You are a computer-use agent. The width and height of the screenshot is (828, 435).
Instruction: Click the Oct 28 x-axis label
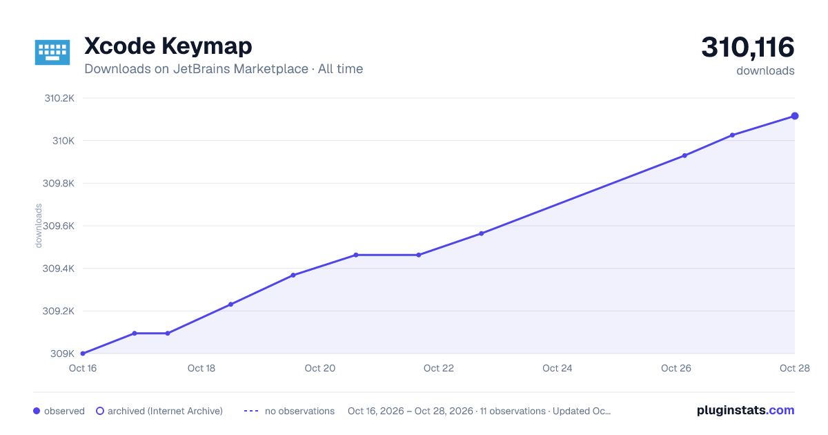click(x=793, y=368)
